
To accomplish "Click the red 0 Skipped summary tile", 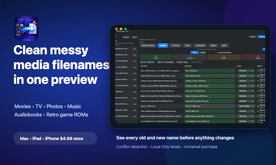I will (x=254, y=57).
